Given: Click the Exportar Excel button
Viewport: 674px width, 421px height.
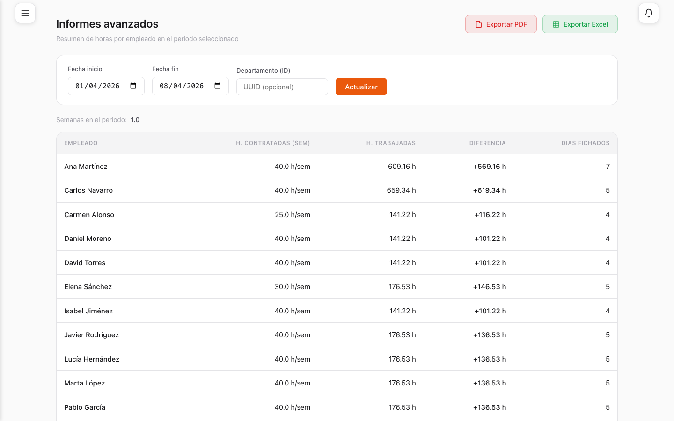Looking at the screenshot, I should [x=580, y=24].
